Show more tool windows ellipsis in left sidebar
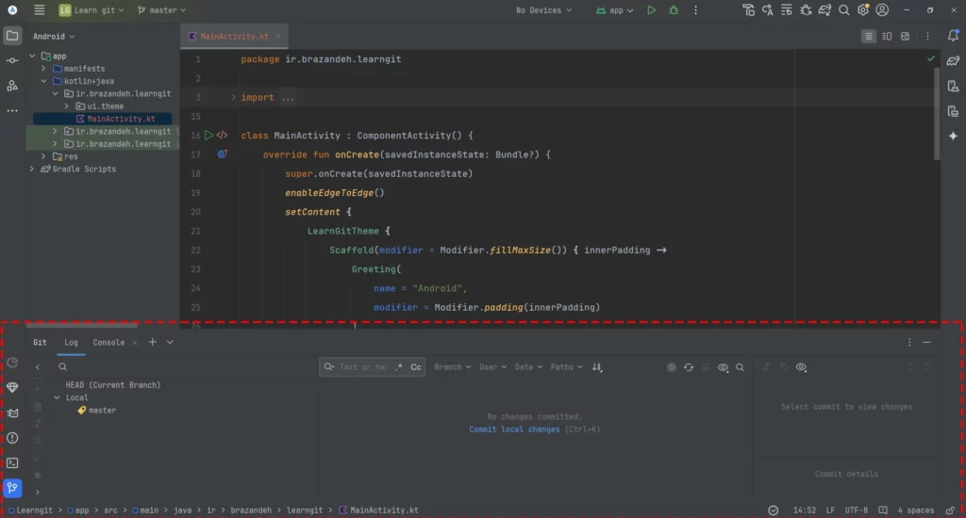Screen dimensions: 966x518 pyautogui.click(x=12, y=111)
